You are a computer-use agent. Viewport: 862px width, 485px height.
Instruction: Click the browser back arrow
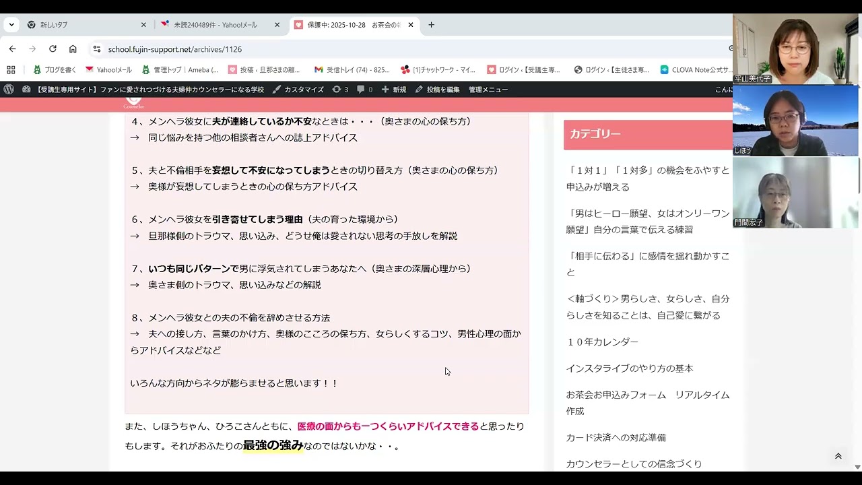pyautogui.click(x=12, y=49)
